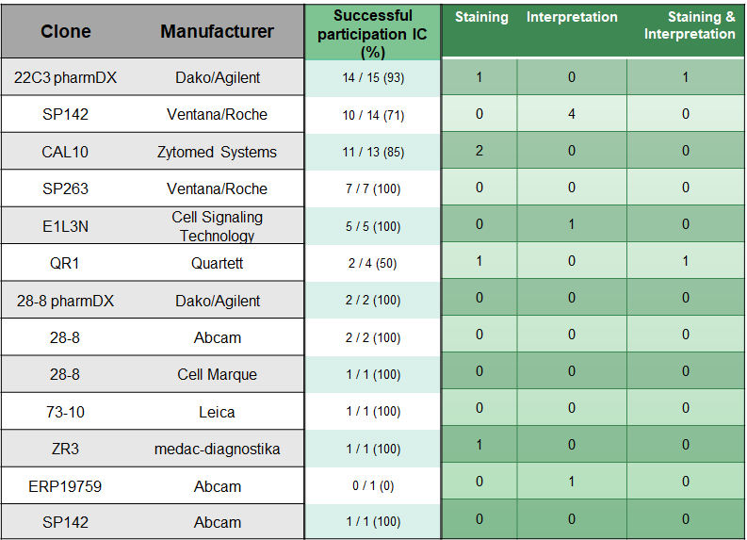Select the 14 / 15 (93) participation cell

coord(373,77)
